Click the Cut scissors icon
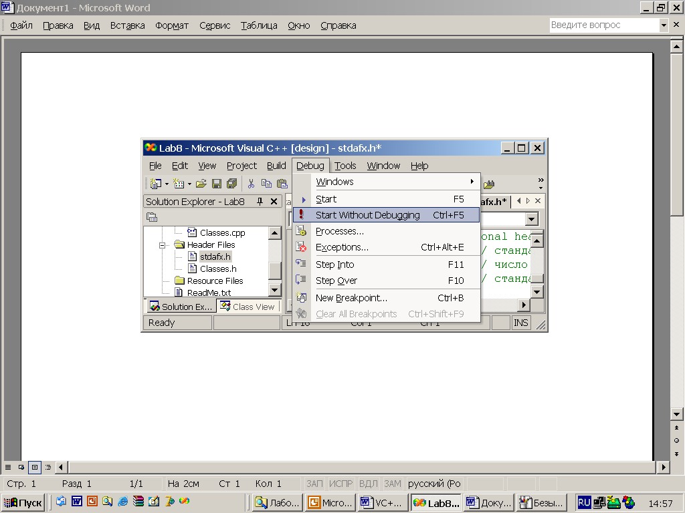The image size is (685, 513). point(252,184)
